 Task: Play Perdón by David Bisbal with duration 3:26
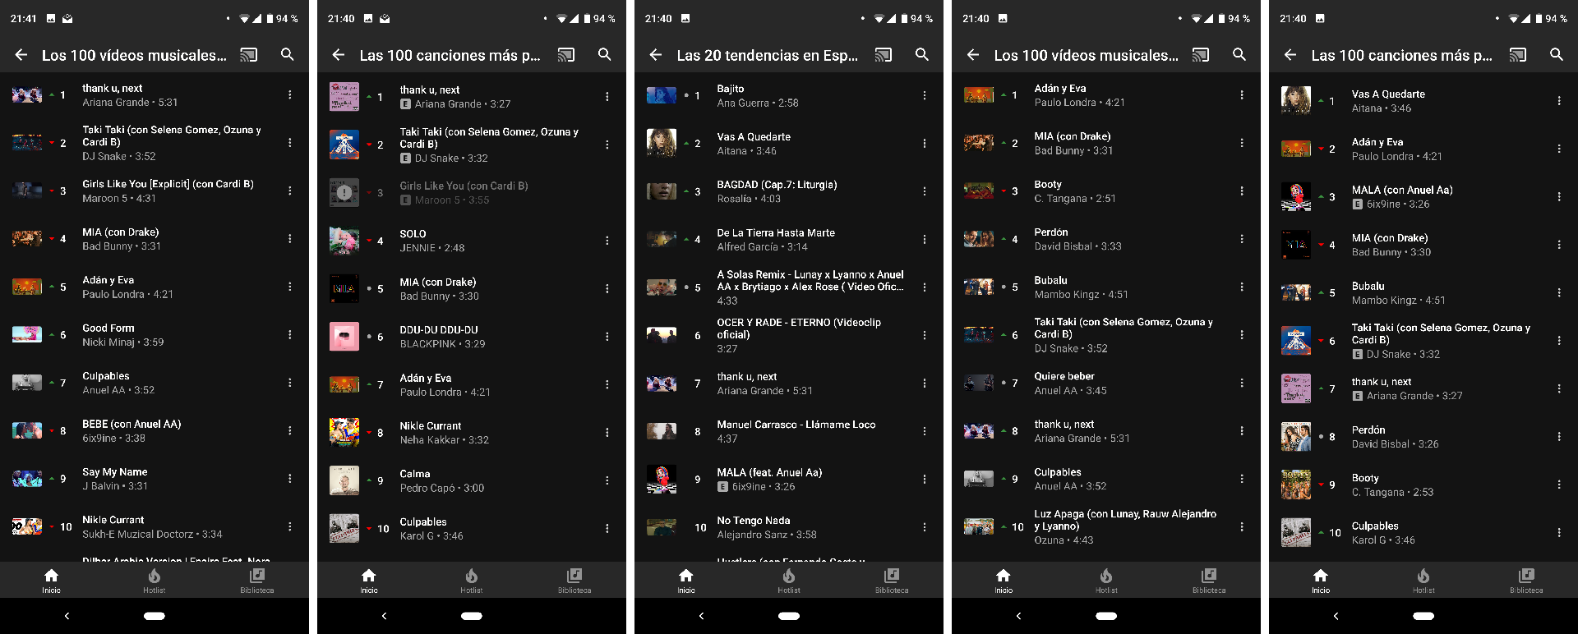(x=1423, y=436)
